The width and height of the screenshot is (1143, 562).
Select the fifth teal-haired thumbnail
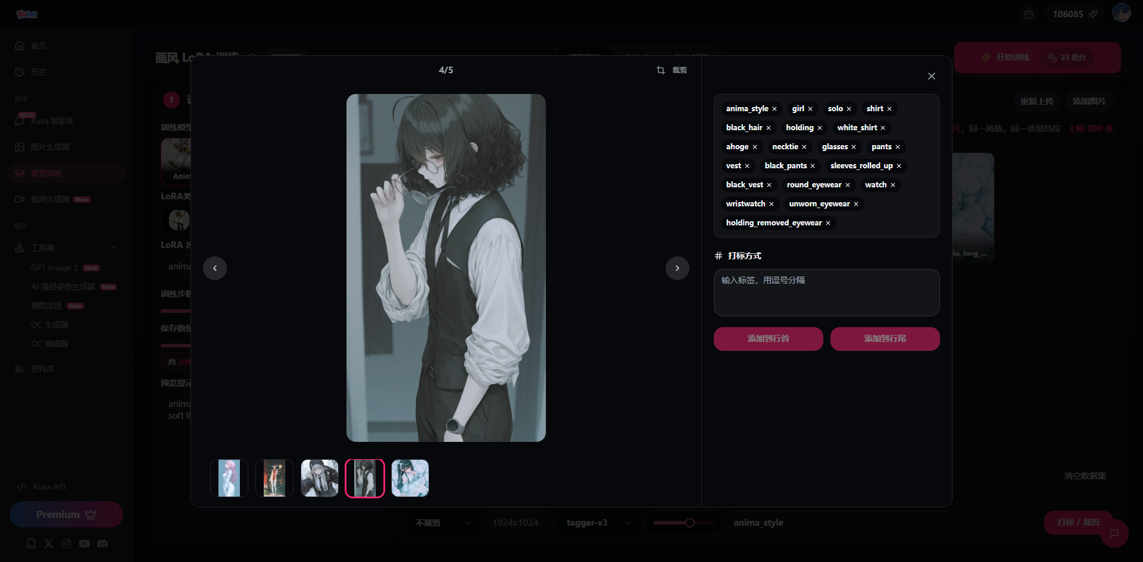[x=410, y=478]
